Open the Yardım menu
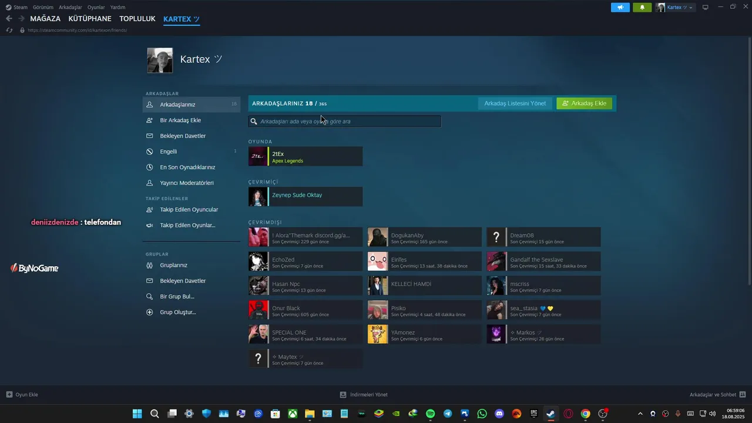The width and height of the screenshot is (752, 423). 117,7
